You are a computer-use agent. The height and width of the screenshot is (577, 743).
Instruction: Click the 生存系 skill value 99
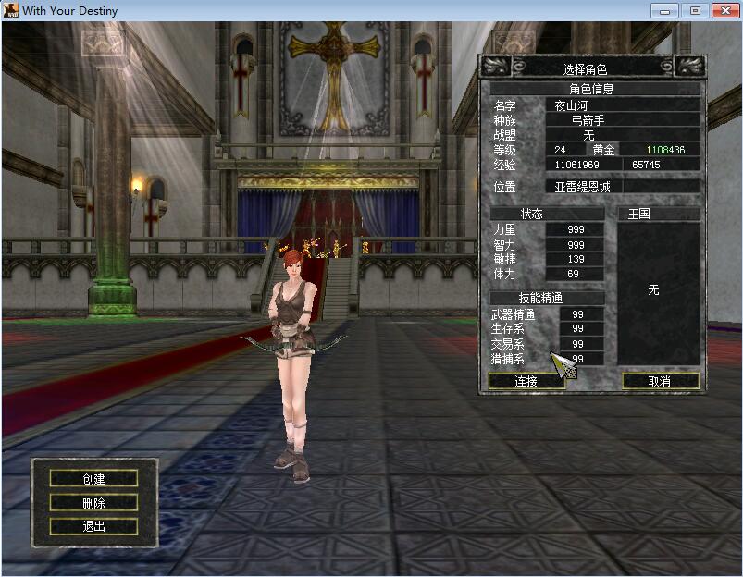click(577, 329)
